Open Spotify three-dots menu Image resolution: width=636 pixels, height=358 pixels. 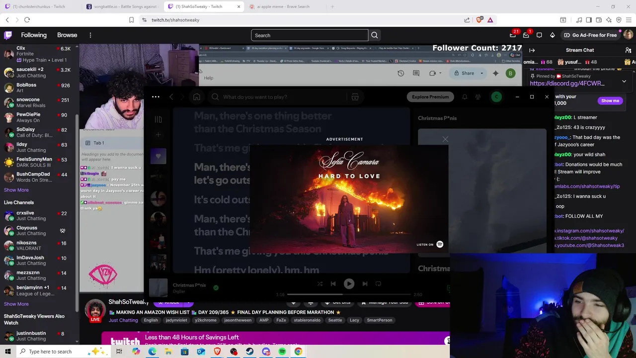[156, 97]
